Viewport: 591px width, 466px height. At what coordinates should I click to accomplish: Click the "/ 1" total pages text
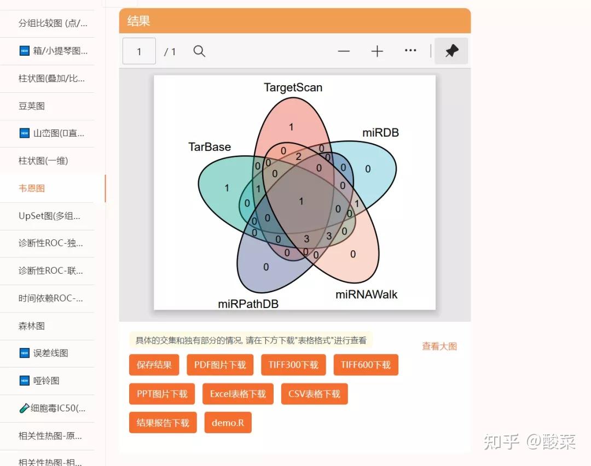coord(170,51)
